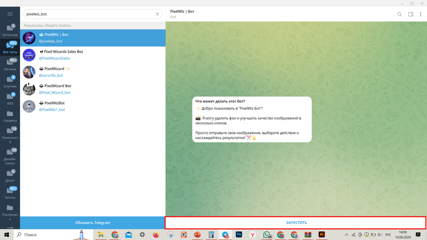This screenshot has height=240, width=427.
Task: Click the bot description message bubble
Action: pyautogui.click(x=252, y=119)
